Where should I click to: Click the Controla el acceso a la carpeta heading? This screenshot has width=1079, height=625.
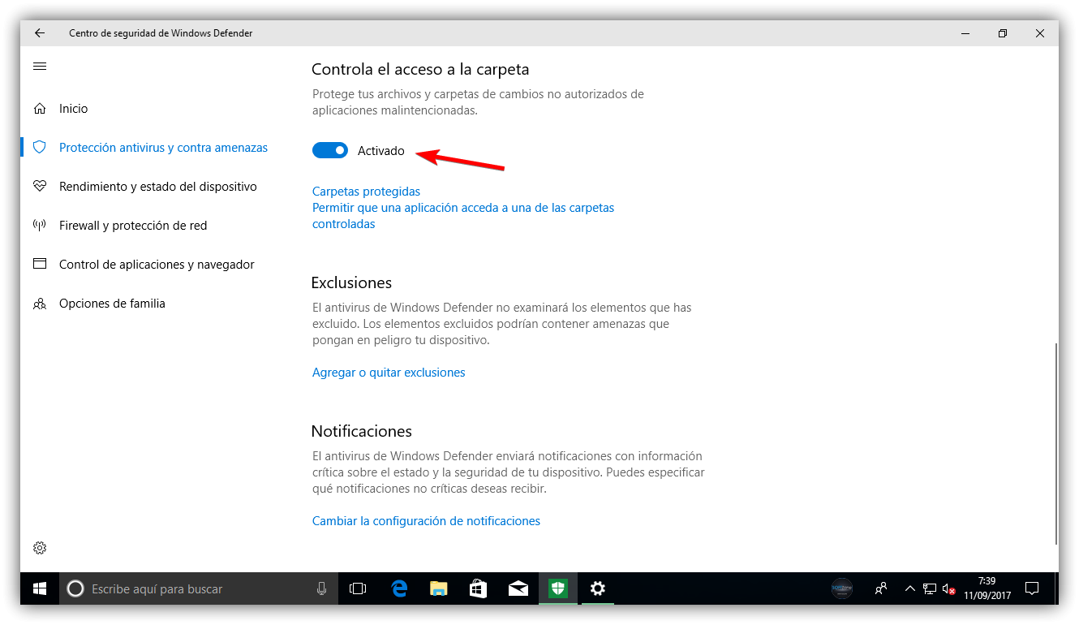pos(420,70)
